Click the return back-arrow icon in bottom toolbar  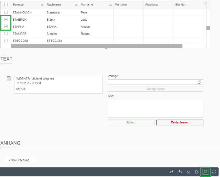[180, 171]
